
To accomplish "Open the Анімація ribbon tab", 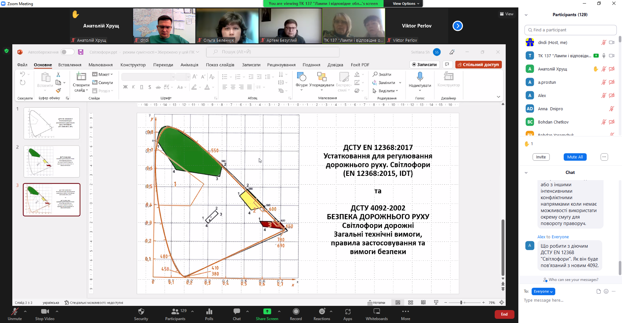I will 189,65.
